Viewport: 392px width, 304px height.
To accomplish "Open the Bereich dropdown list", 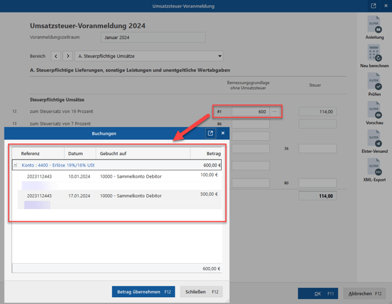I will point(219,56).
